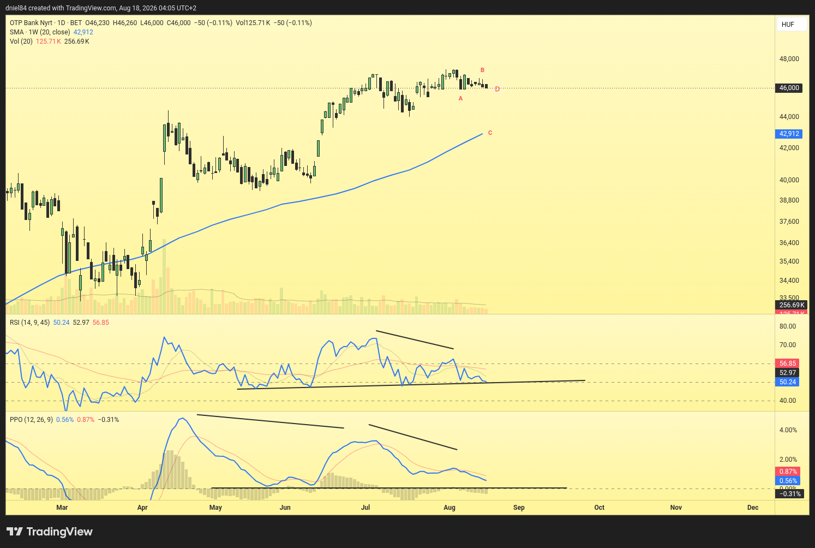The image size is (815, 548).
Task: Click the 46,000 current price tag
Action: click(x=789, y=88)
